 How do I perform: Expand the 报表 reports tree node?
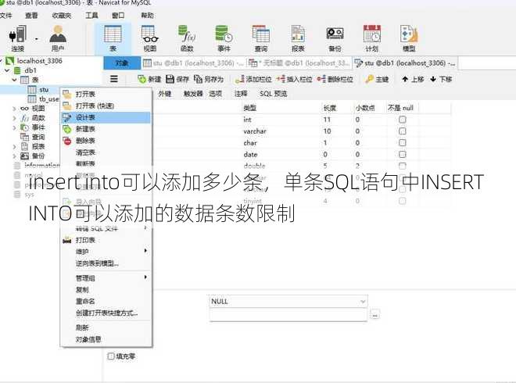[15, 147]
